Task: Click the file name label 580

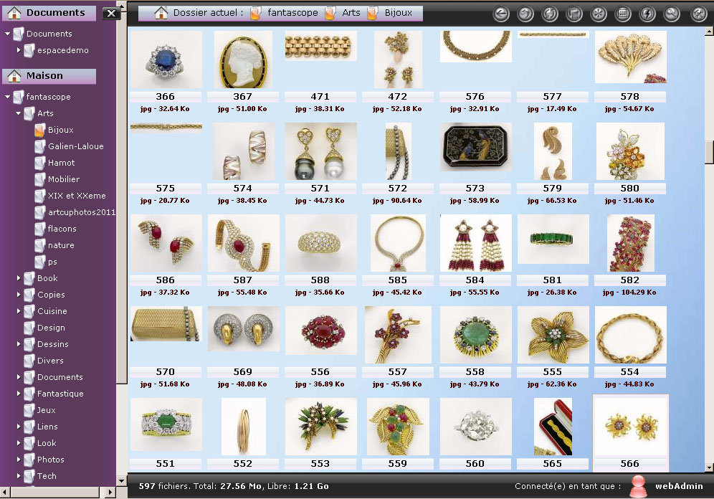Action: 629,188
